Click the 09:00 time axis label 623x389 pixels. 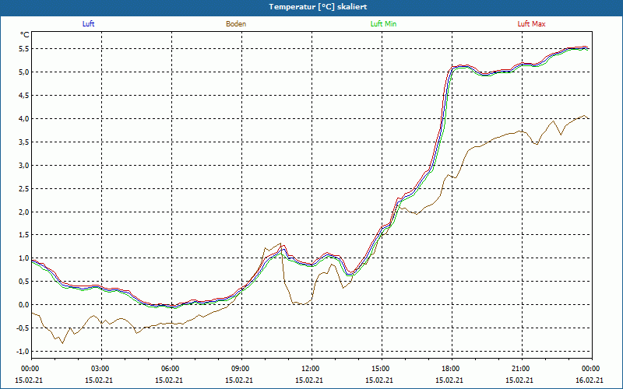click(240, 369)
